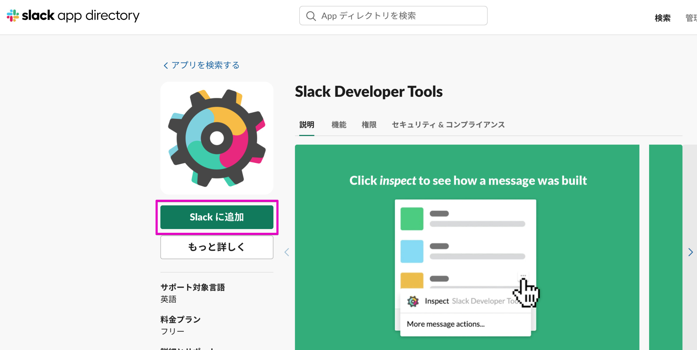Click the Slack logo icon
The image size is (697, 350).
pyautogui.click(x=13, y=16)
